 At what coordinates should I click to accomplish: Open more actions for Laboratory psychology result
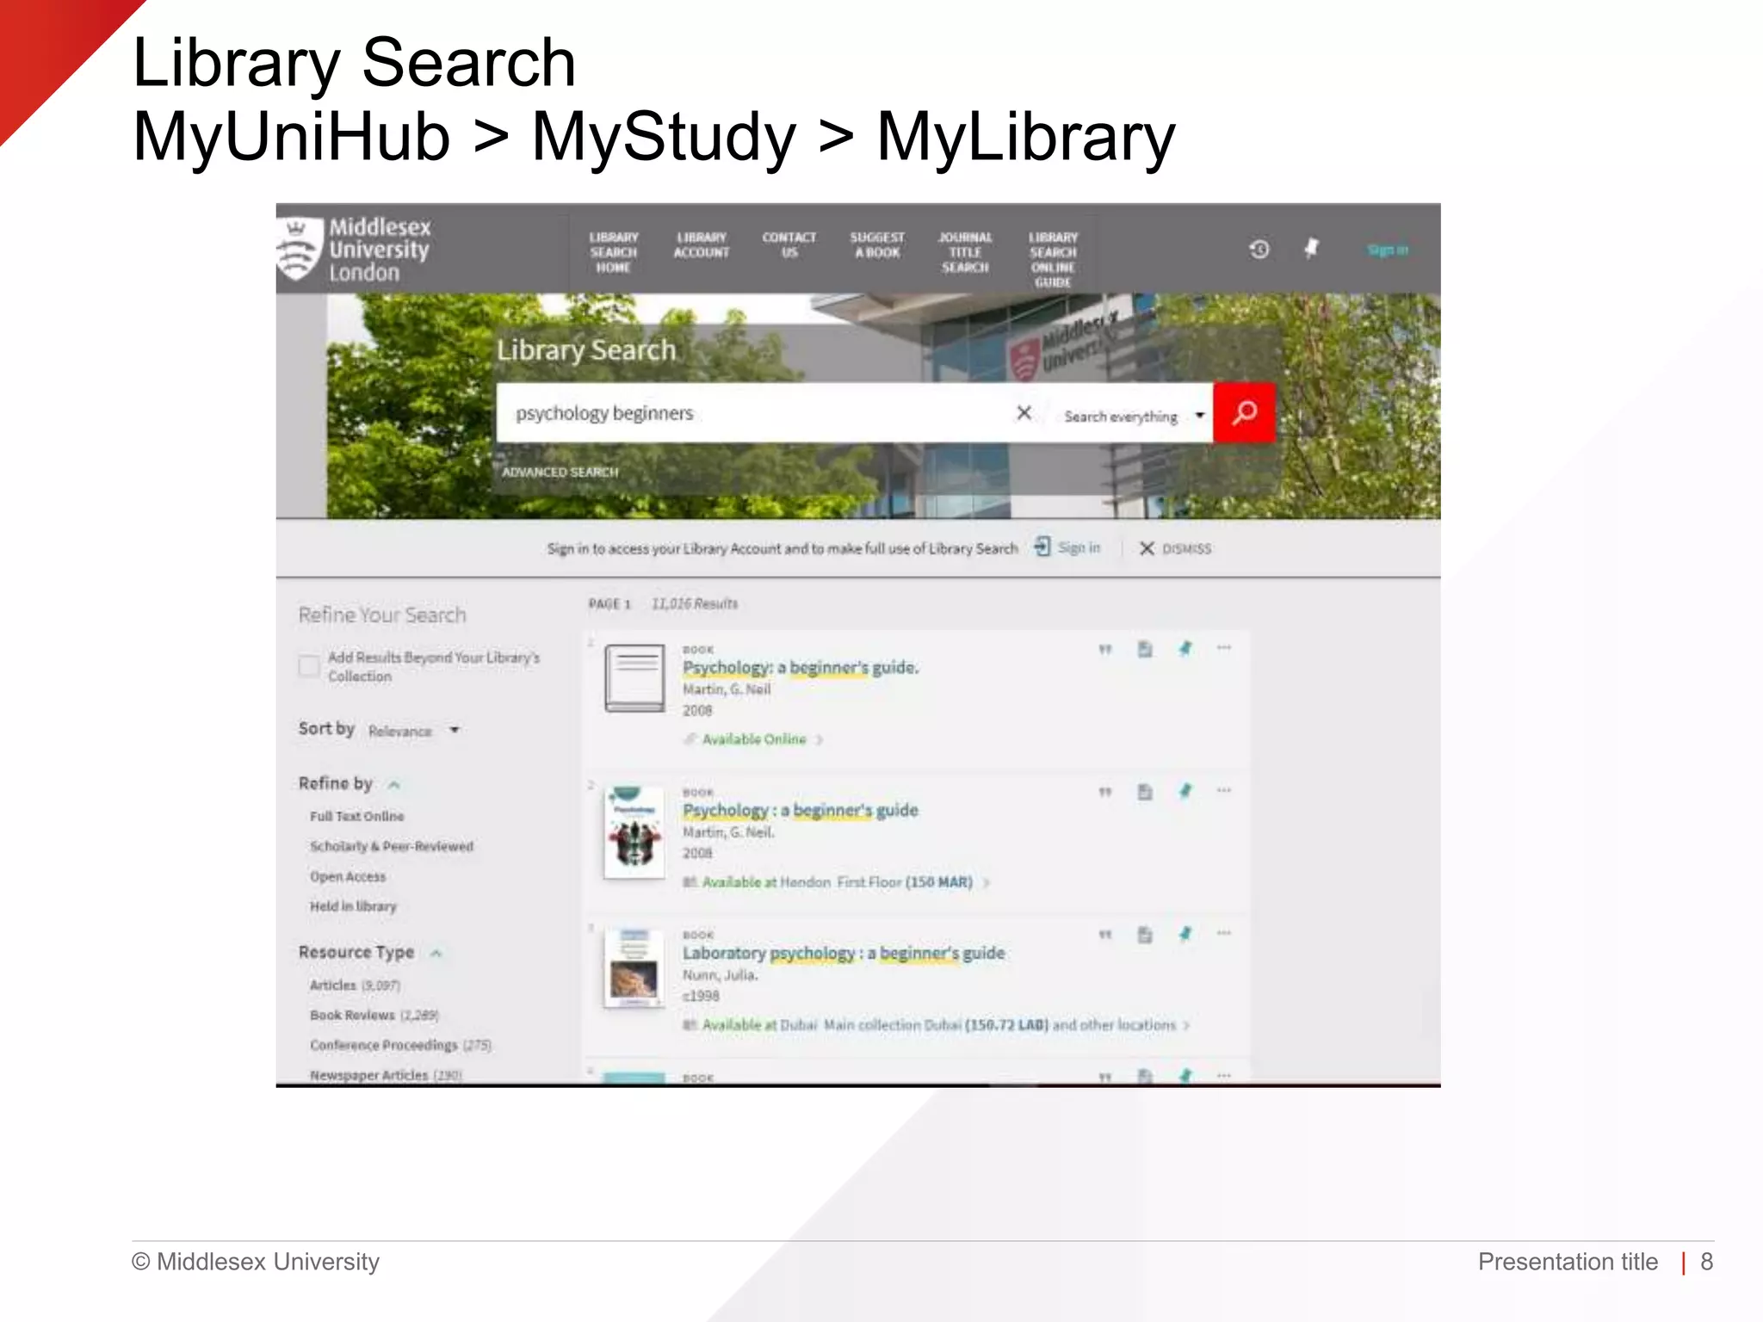pos(1223,933)
